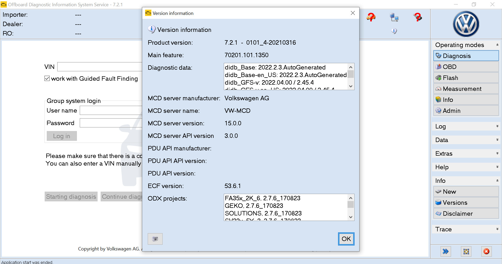Image resolution: width=502 pixels, height=264 pixels.
Task: Select the FA35x_2K_6, 2.7.6_170823 ODX project
Action: (x=263, y=198)
